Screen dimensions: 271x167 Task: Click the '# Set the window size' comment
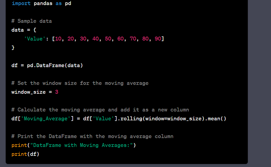[x=80, y=83]
